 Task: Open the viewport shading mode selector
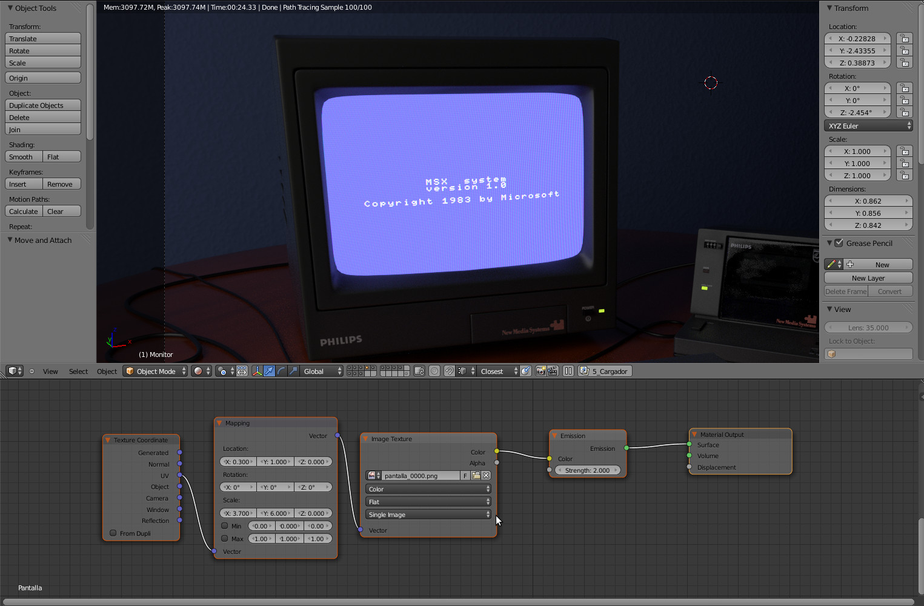pos(202,371)
